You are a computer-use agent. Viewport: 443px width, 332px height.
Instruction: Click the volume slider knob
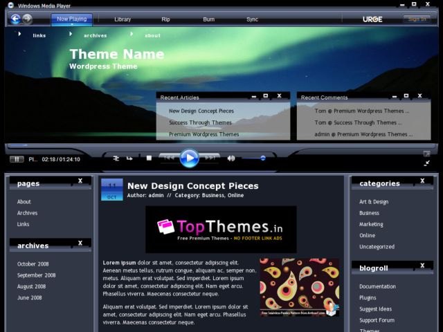pyautogui.click(x=263, y=158)
